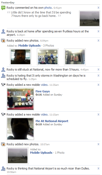
Task: Click the 4:45pm timestamp on the status story
Action: point(84,70)
